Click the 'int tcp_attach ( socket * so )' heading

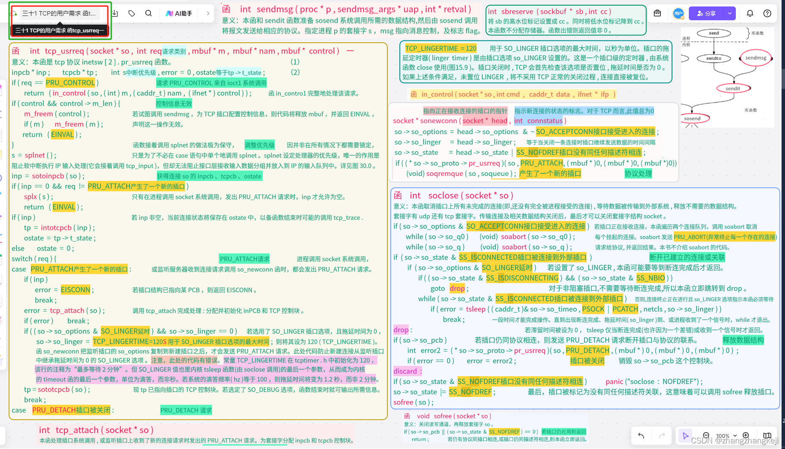(96, 430)
